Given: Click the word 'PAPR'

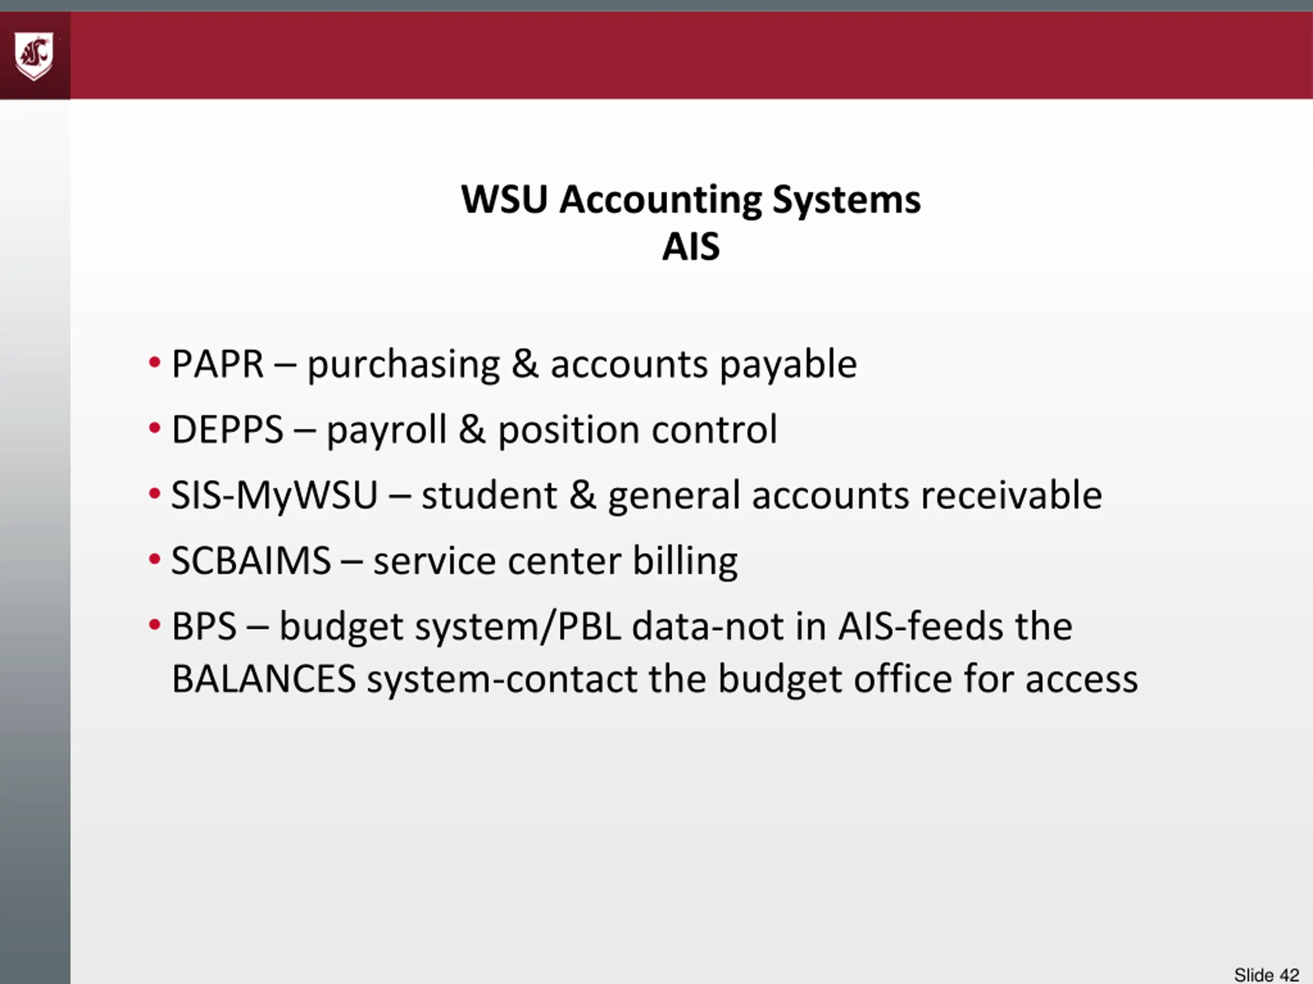Looking at the screenshot, I should click(217, 364).
